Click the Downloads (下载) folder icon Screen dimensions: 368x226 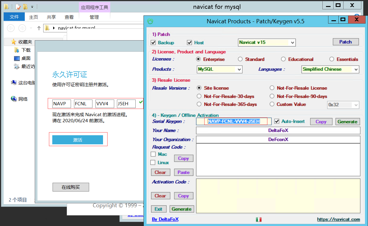[x=17, y=50]
